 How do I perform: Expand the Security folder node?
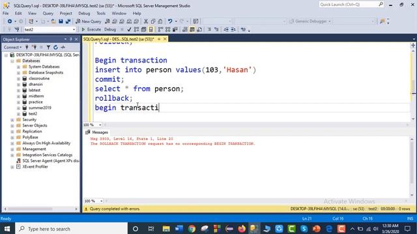[12, 120]
